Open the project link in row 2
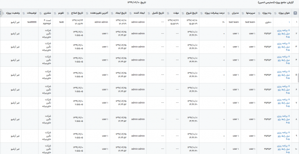 pyautogui.click(x=283, y=34)
